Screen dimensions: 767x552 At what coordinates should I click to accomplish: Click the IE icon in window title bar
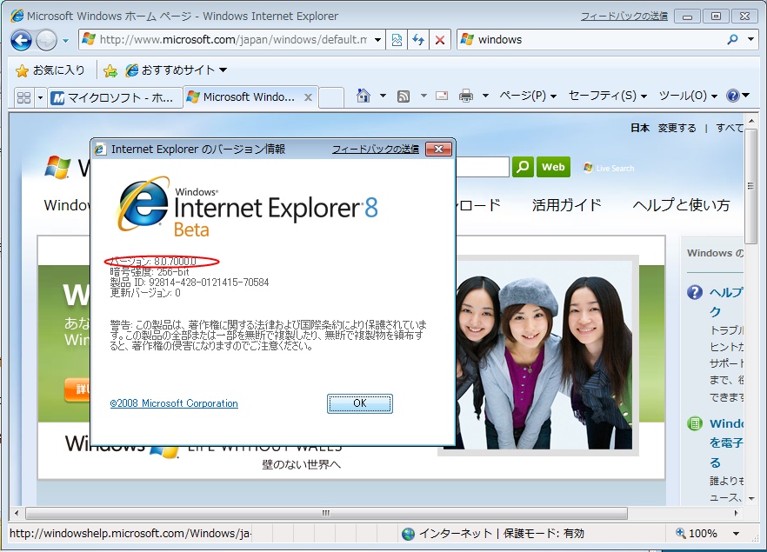coord(17,17)
